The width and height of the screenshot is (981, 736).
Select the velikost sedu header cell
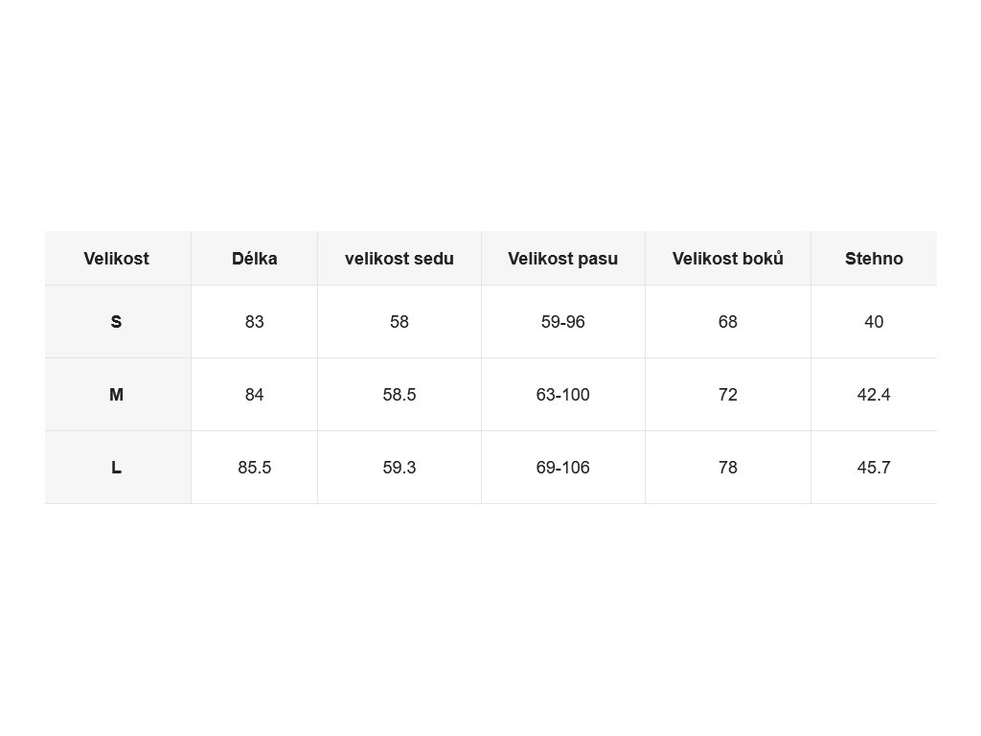[x=399, y=259]
